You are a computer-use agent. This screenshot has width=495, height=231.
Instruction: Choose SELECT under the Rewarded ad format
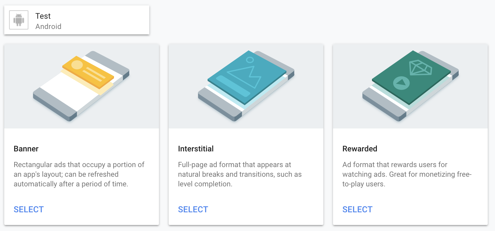pos(357,210)
